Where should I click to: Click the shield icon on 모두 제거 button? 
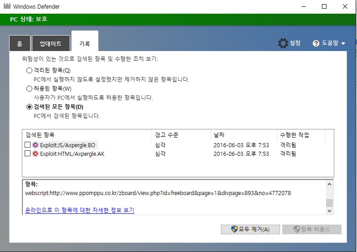(x=235, y=229)
